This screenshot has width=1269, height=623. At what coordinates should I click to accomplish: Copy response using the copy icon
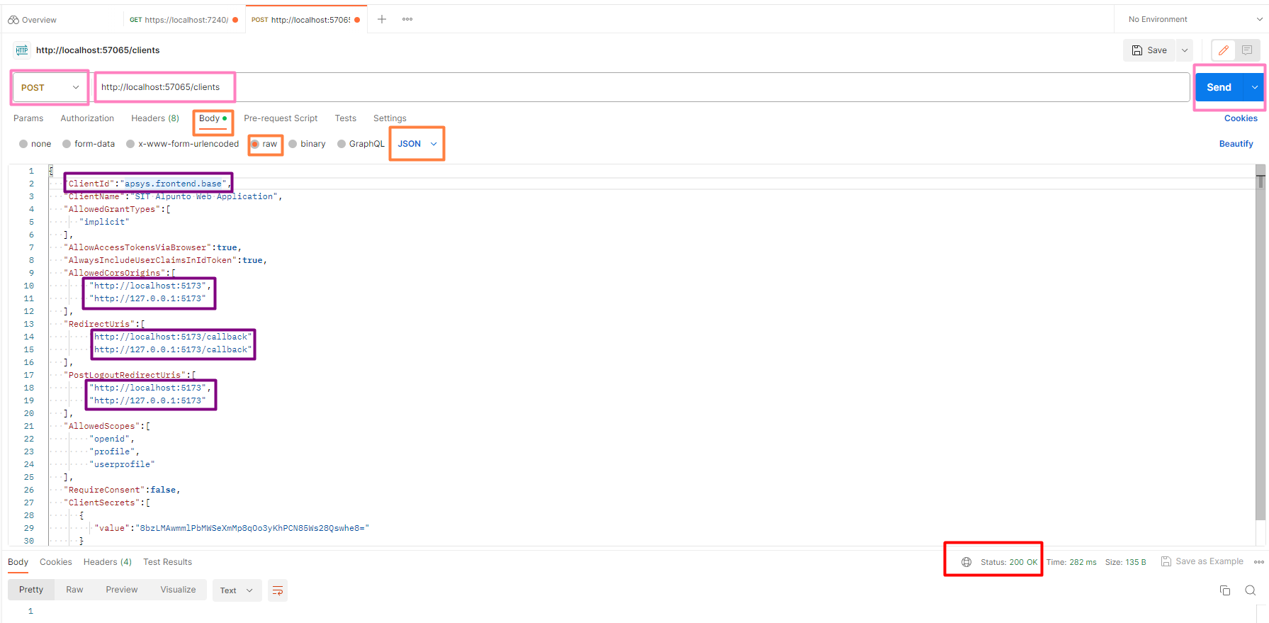[1224, 590]
